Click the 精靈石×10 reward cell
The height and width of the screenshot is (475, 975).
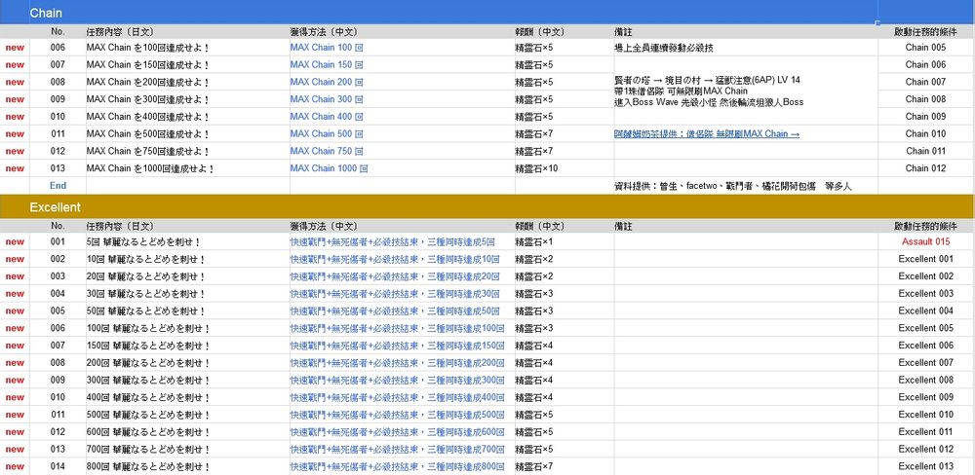pyautogui.click(x=564, y=168)
